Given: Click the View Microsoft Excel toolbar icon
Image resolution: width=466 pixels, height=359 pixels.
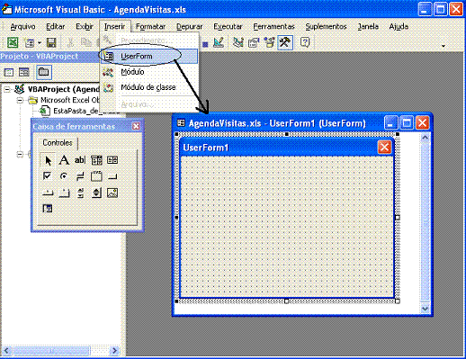Looking at the screenshot, I should (13, 42).
